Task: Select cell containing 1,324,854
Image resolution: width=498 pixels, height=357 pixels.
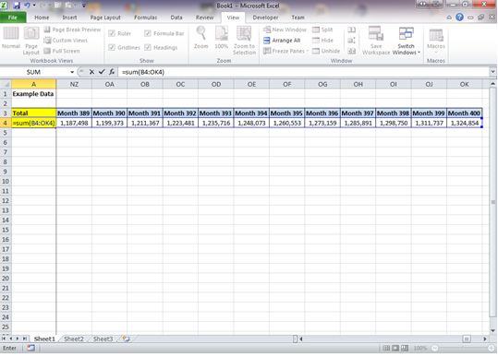Action: (465, 123)
